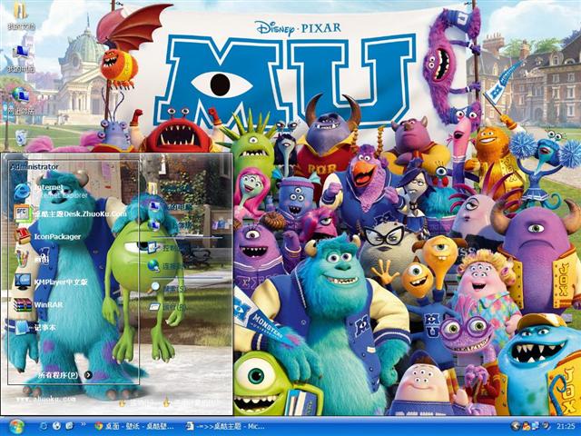Viewport: 581px width, 436px height.
Task: Open My Computer in start menu right column
Action: (170, 207)
